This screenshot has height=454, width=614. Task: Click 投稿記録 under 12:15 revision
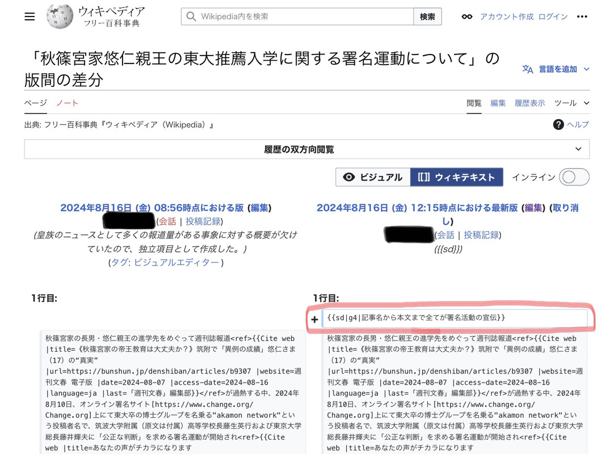481,235
